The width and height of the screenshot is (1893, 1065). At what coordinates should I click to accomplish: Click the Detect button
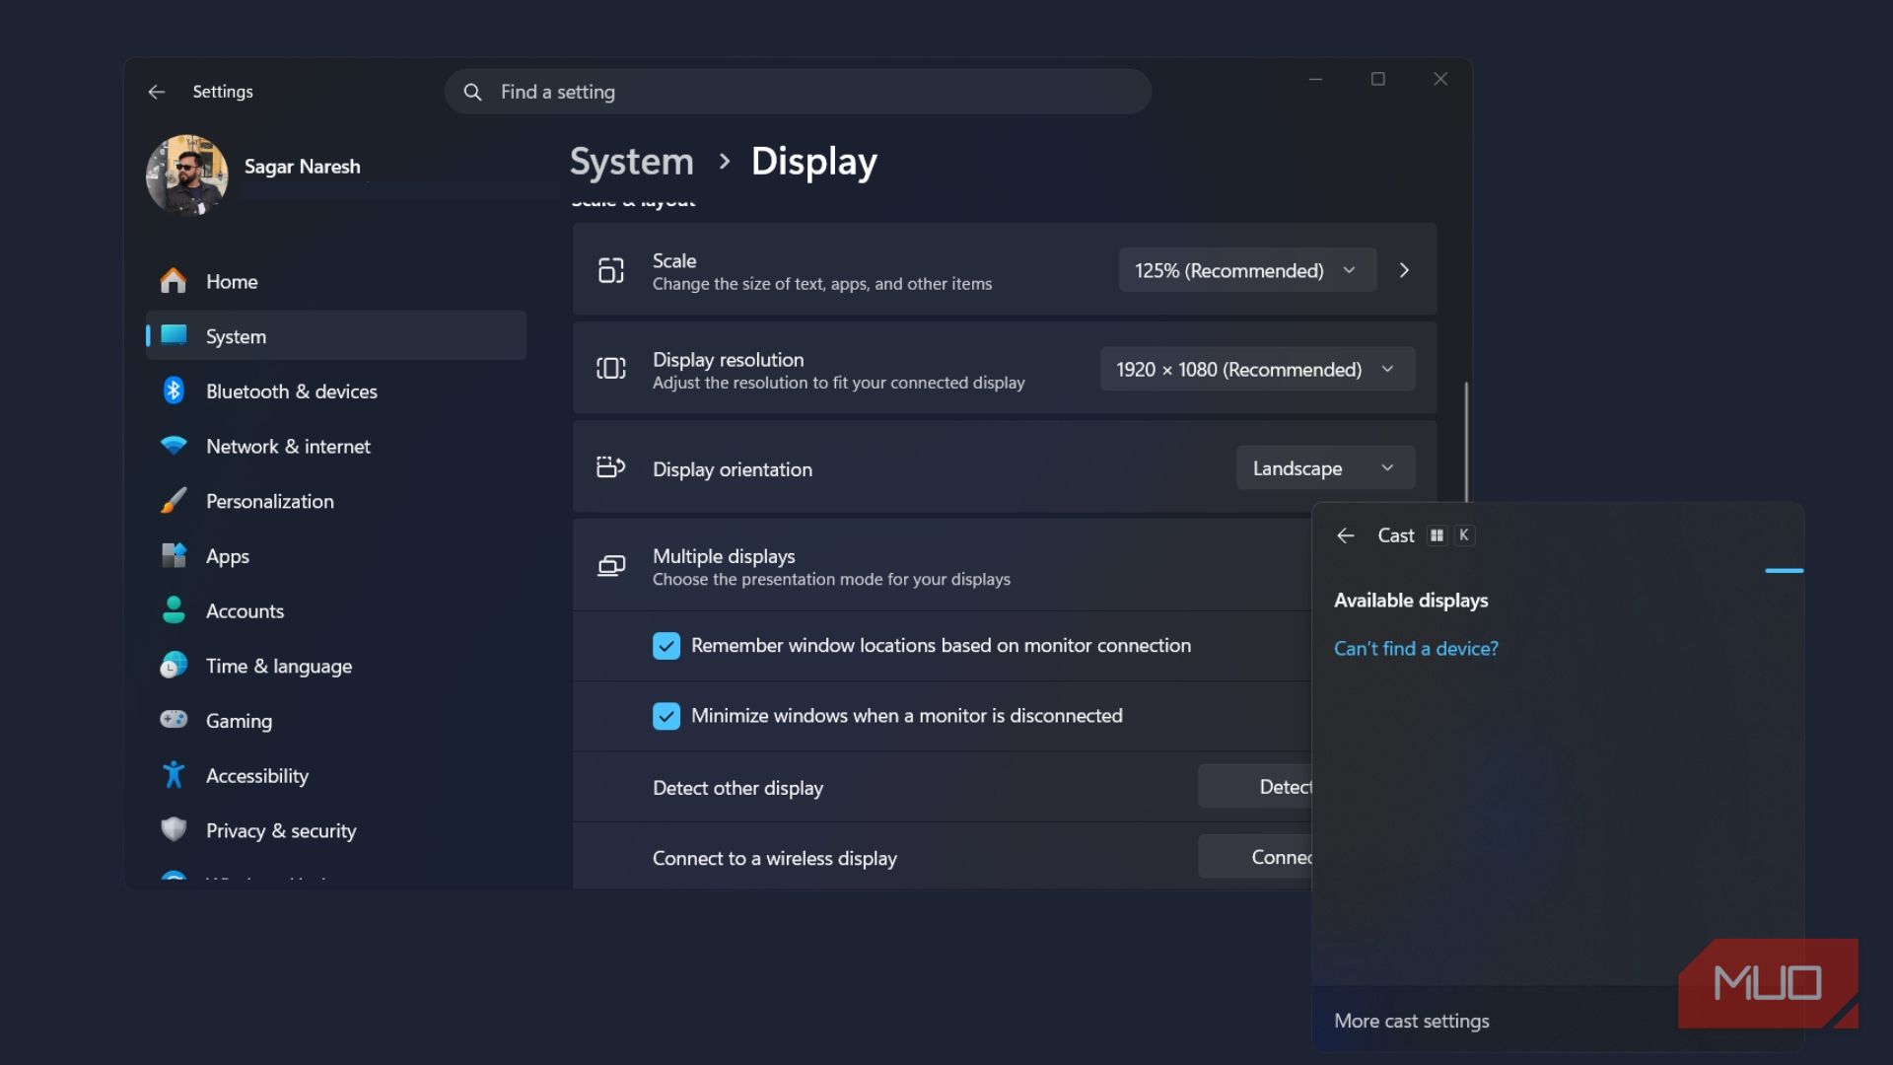coord(1255,787)
